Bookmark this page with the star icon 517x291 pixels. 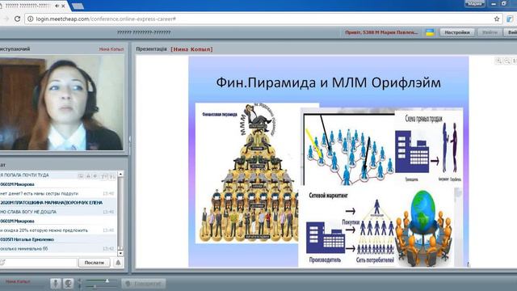(497, 19)
